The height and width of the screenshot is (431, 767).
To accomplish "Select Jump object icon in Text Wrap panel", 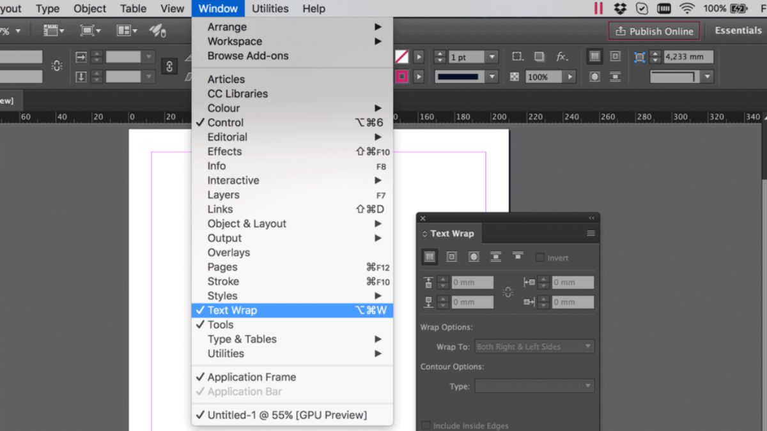I will [495, 257].
